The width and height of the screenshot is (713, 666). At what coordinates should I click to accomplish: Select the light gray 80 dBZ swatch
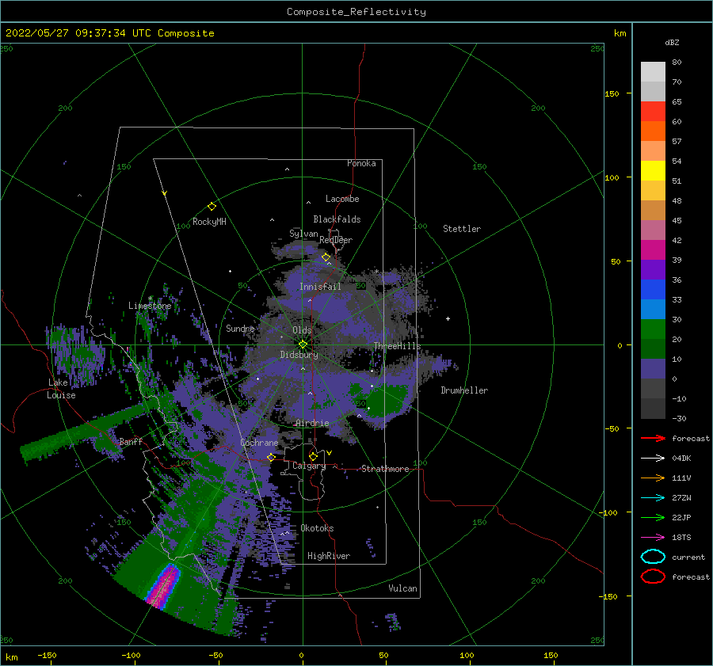[653, 71]
